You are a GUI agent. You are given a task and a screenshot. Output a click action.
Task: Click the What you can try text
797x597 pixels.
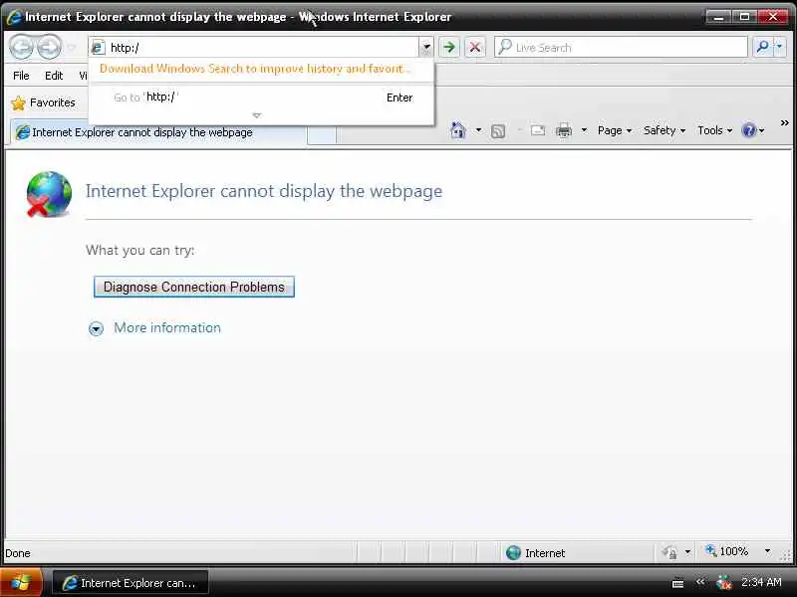point(139,251)
